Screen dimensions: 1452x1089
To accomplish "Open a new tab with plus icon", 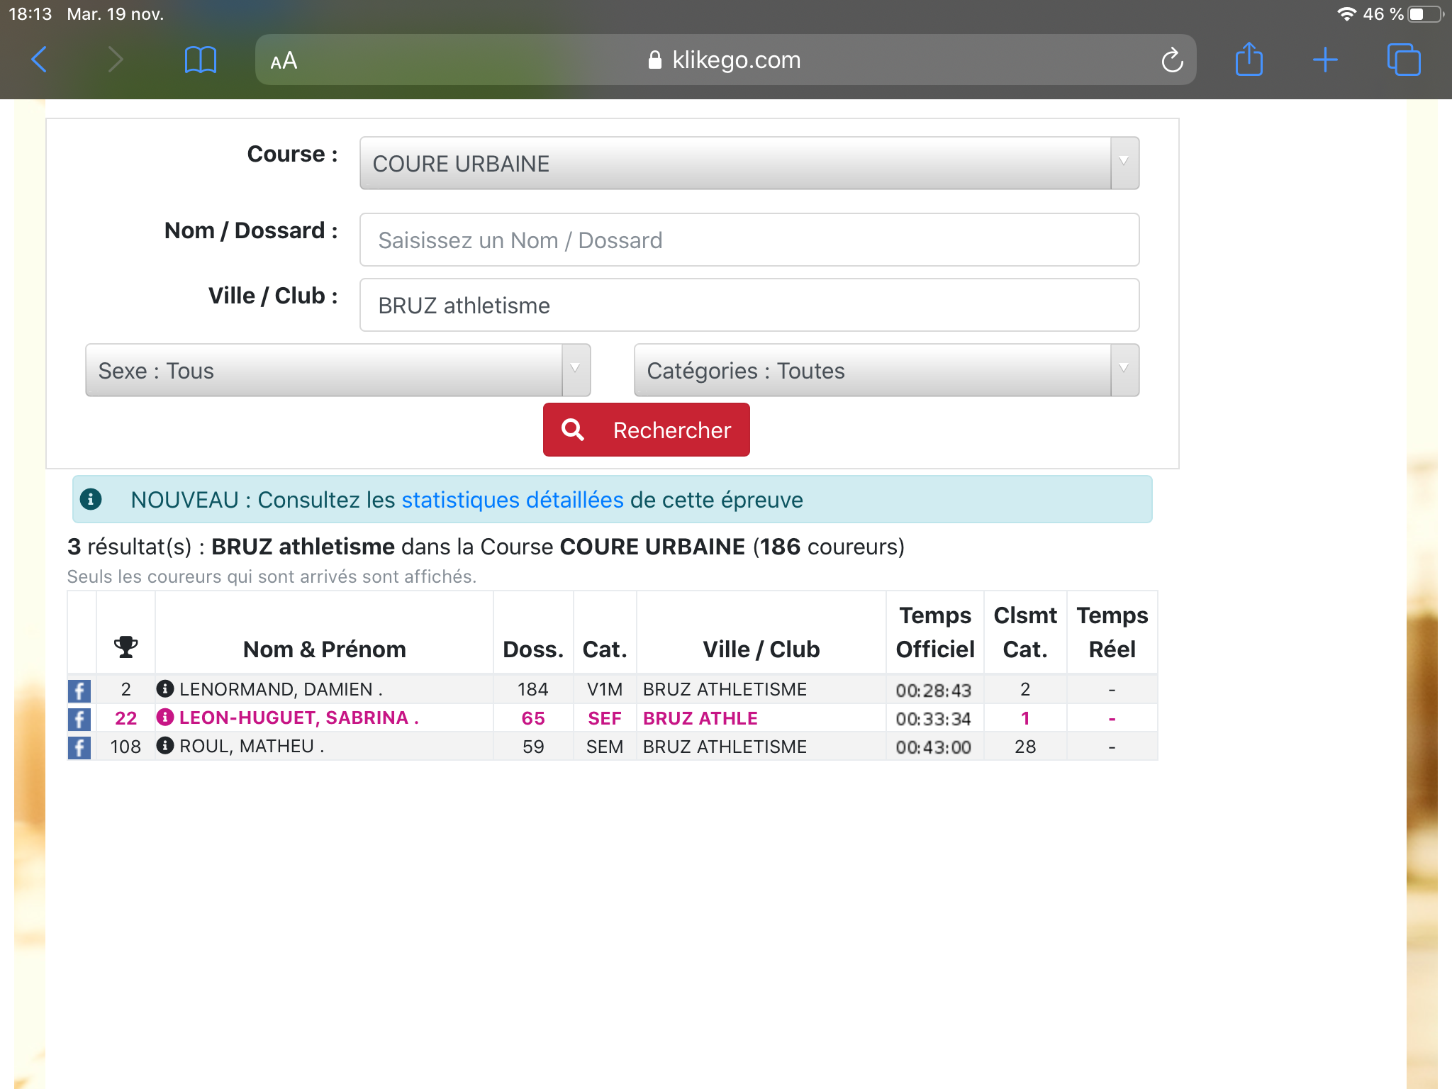I will (1324, 60).
